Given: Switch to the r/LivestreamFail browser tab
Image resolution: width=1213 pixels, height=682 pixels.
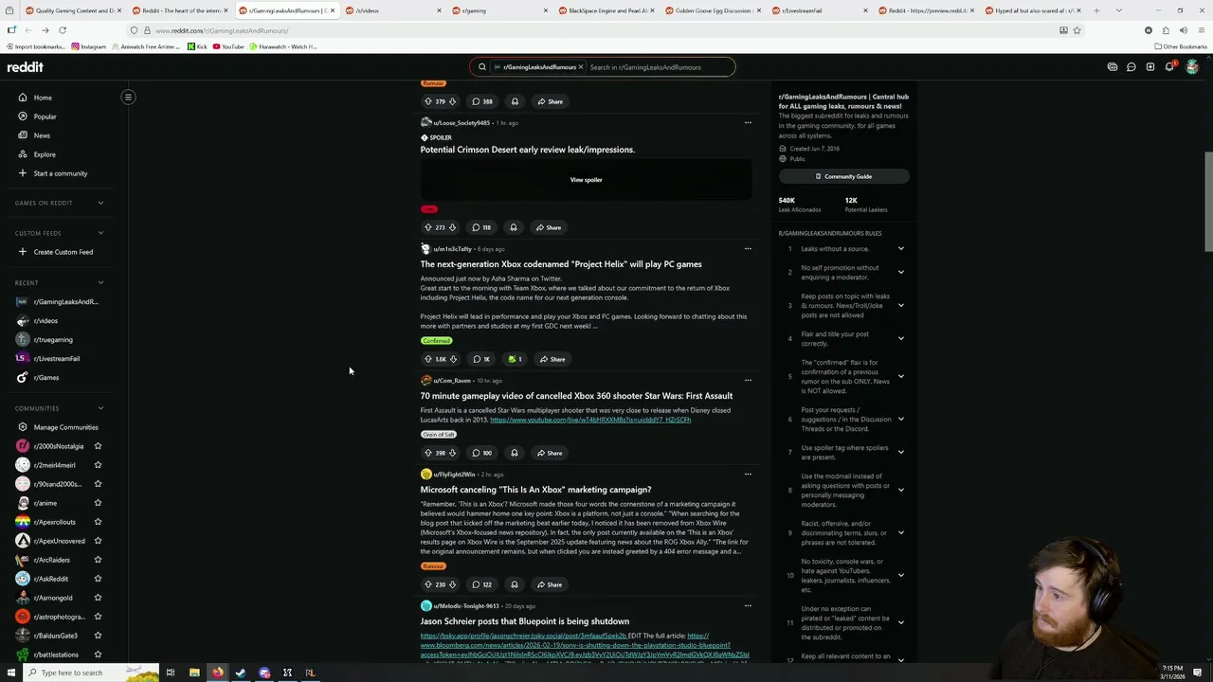Looking at the screenshot, I should (x=820, y=10).
